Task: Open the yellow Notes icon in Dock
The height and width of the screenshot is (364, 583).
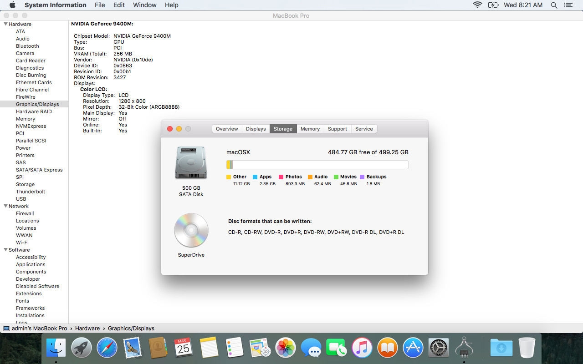Action: tap(209, 348)
